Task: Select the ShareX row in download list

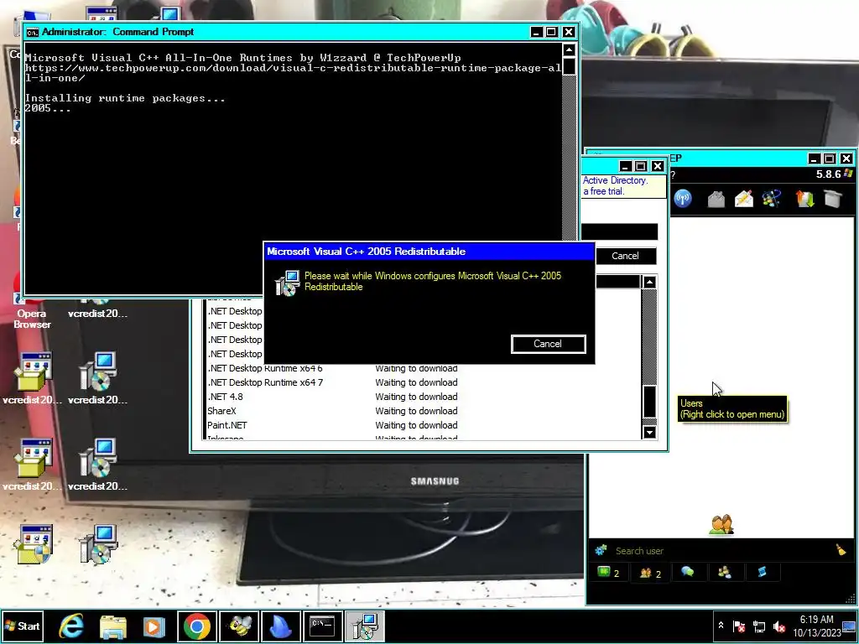Action: click(422, 411)
